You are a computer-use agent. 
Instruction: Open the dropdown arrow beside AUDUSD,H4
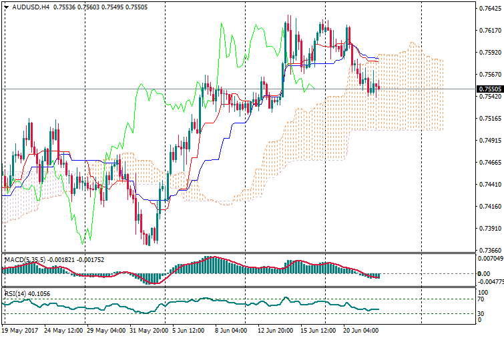point(6,7)
